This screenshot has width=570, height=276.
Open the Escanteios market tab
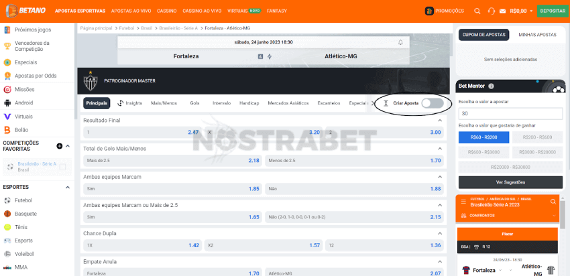point(329,103)
